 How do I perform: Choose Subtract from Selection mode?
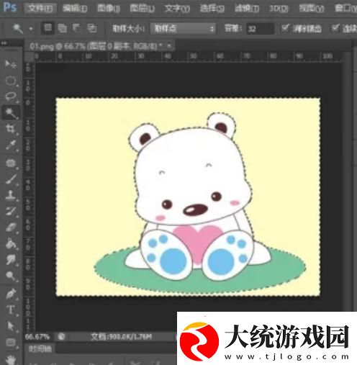point(77,29)
